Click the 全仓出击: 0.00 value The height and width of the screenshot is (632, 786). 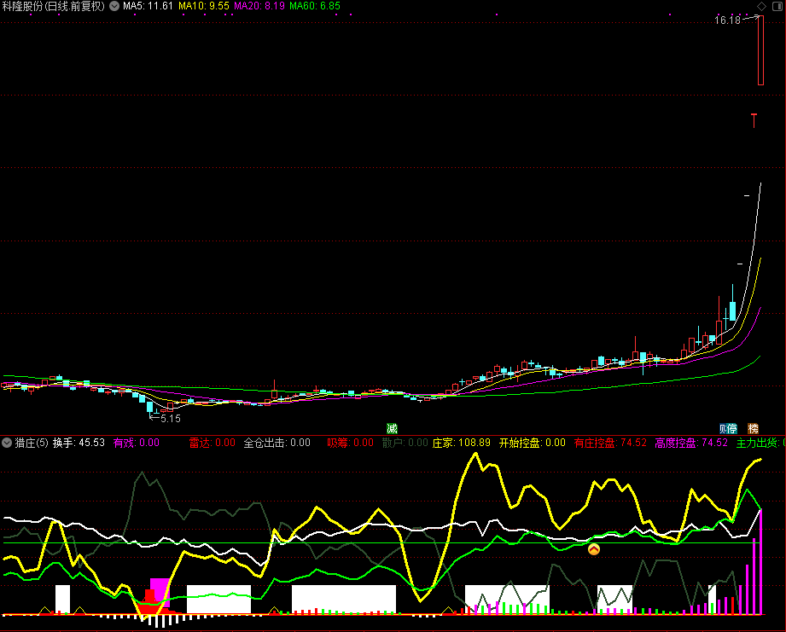(x=277, y=443)
